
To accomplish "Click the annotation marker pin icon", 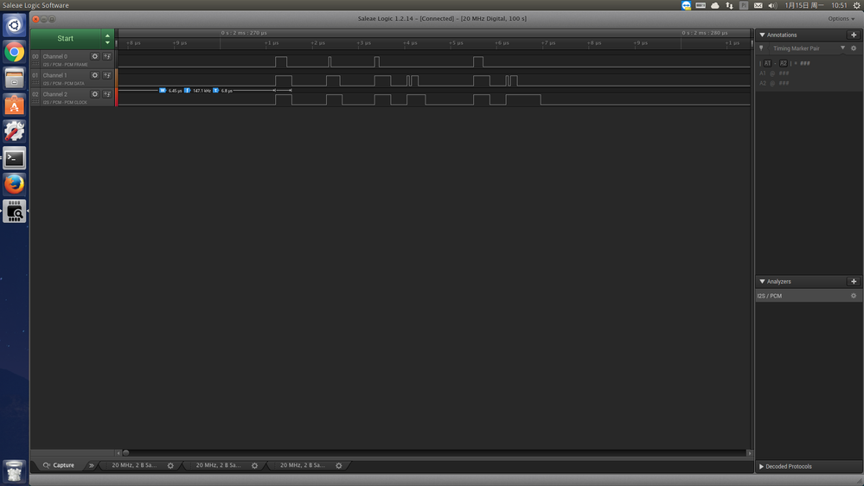I will pyautogui.click(x=761, y=48).
